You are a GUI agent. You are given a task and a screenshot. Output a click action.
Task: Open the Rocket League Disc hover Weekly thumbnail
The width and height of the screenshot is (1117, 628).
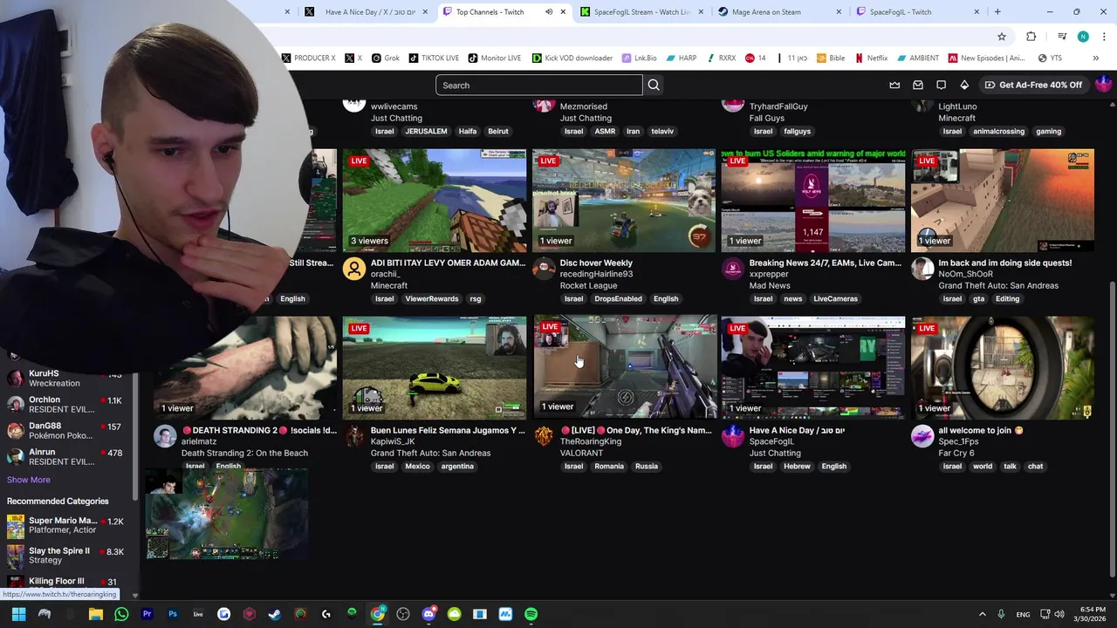(x=624, y=201)
